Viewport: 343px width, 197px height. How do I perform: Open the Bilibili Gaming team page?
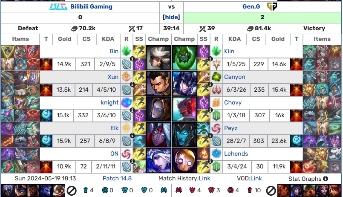91,6
